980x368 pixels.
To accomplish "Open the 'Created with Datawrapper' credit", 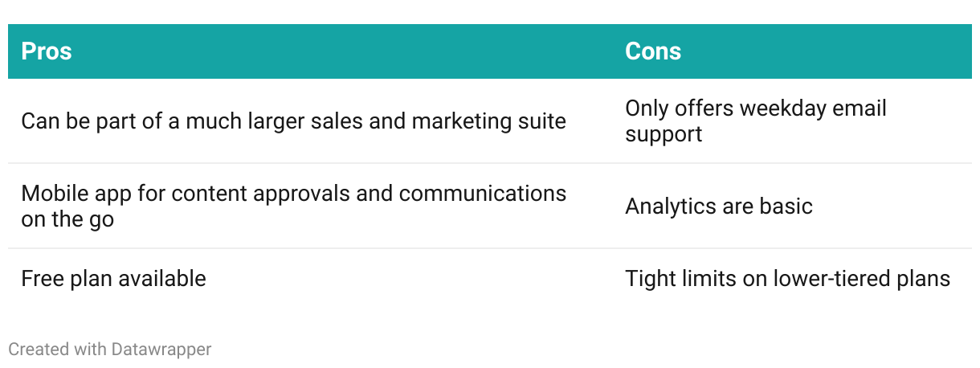I will tap(109, 350).
